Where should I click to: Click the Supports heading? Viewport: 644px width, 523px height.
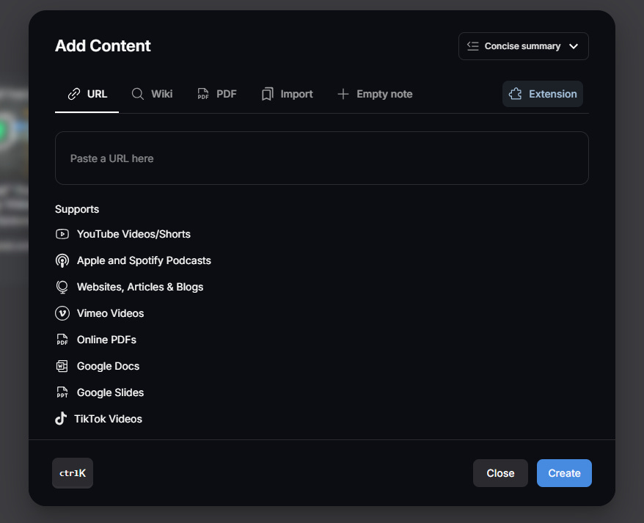(x=77, y=209)
